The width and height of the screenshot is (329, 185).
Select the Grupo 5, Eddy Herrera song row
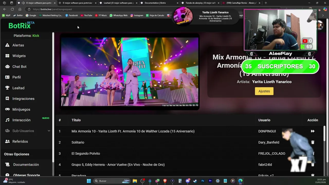pyautogui.click(x=118, y=165)
